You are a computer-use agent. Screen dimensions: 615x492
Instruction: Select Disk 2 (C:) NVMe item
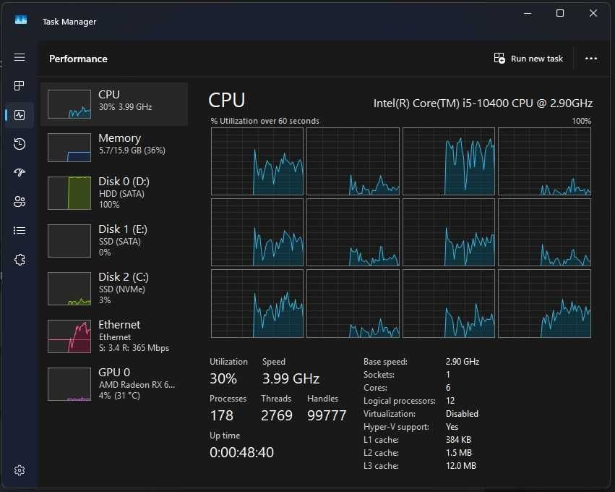[x=114, y=289]
